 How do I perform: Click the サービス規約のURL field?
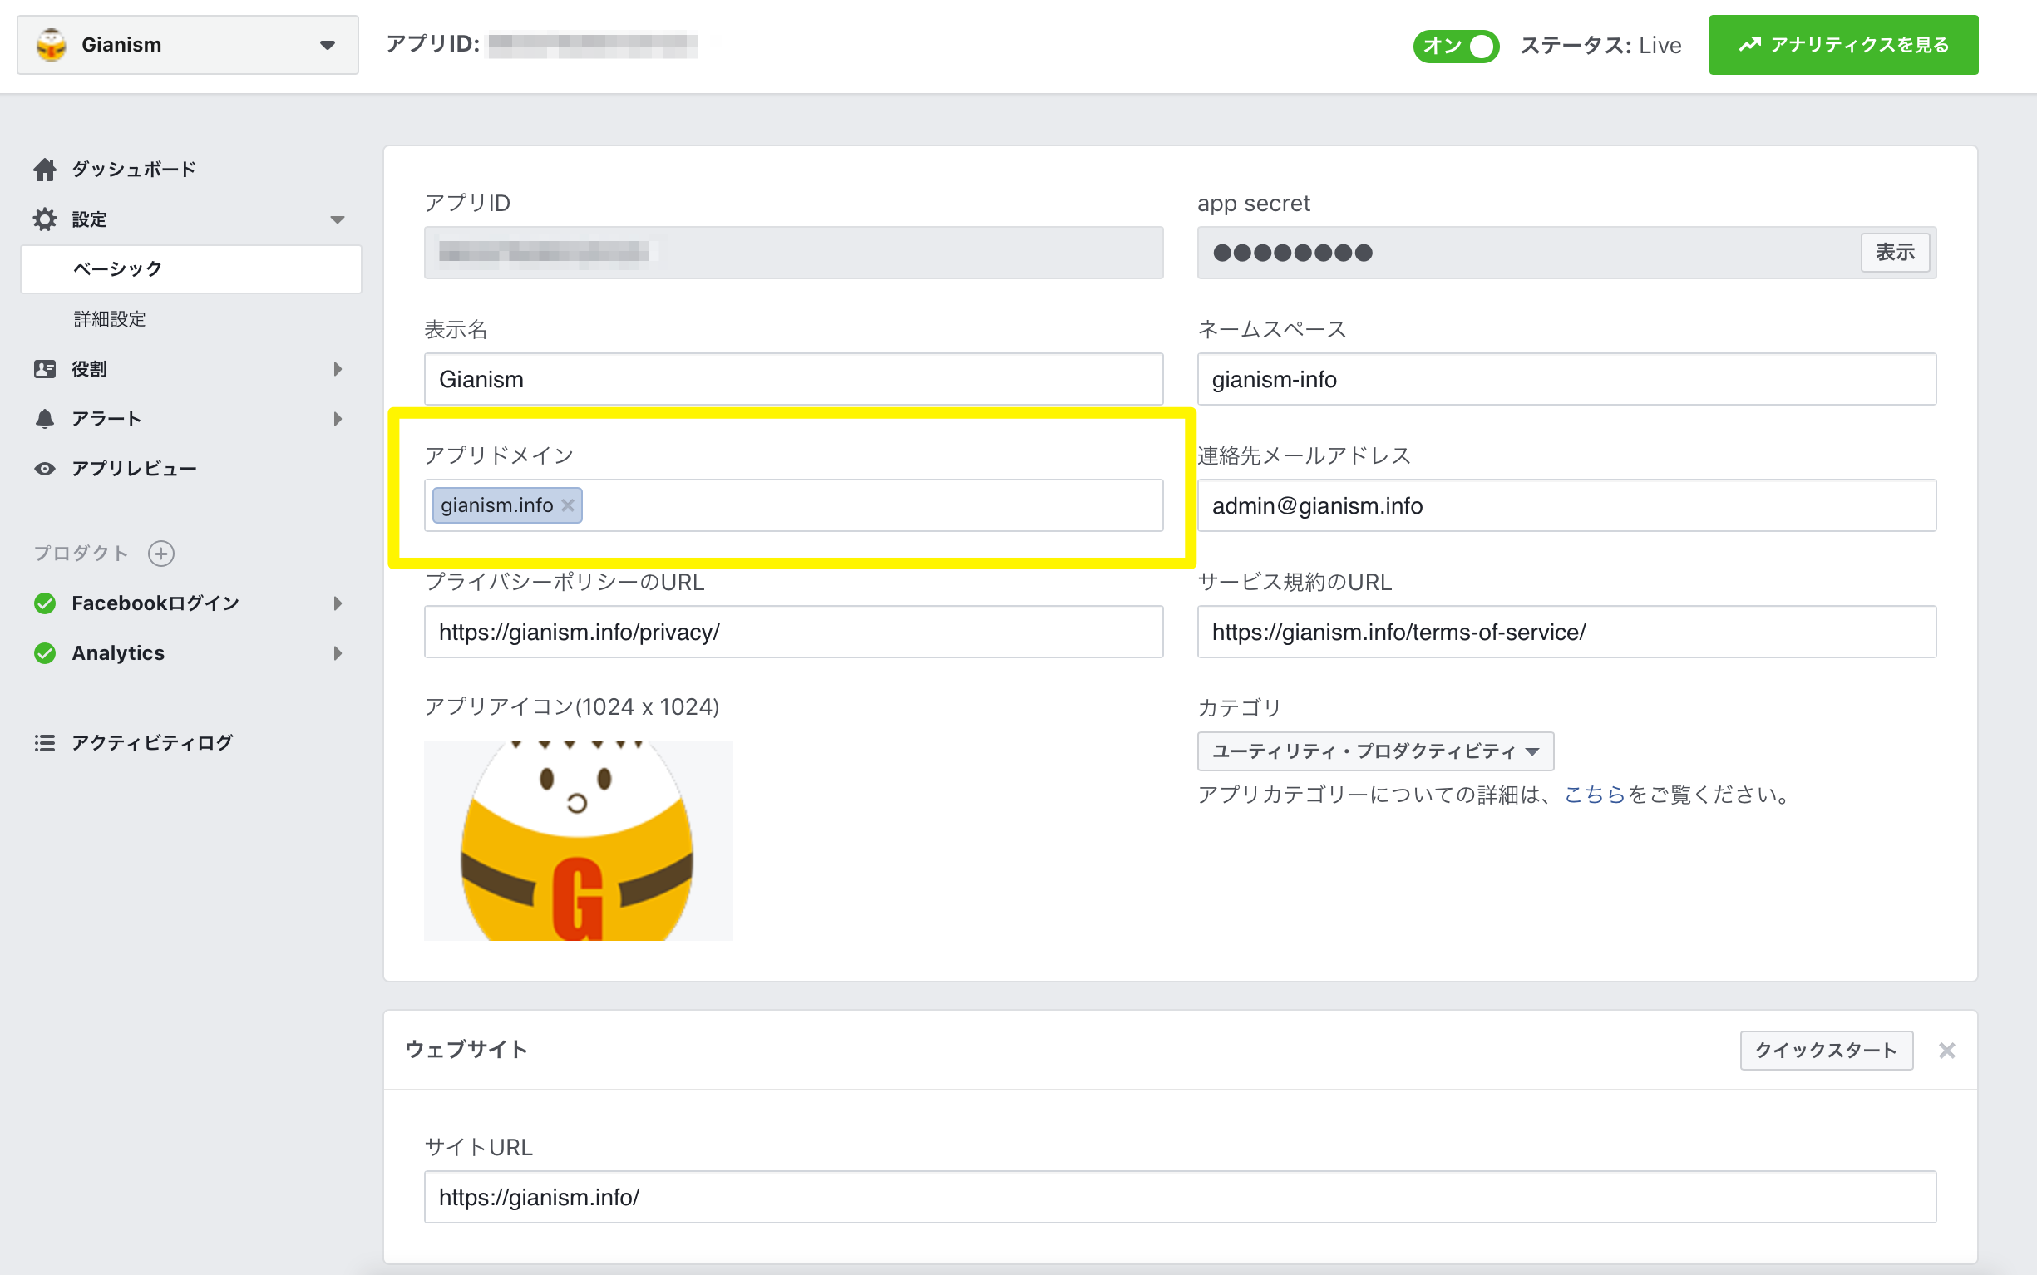[1566, 632]
